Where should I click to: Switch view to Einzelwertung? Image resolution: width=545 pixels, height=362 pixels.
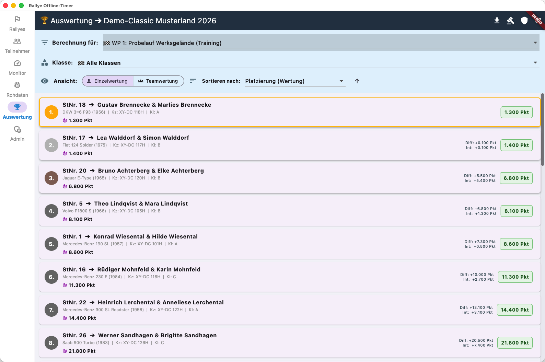[107, 81]
